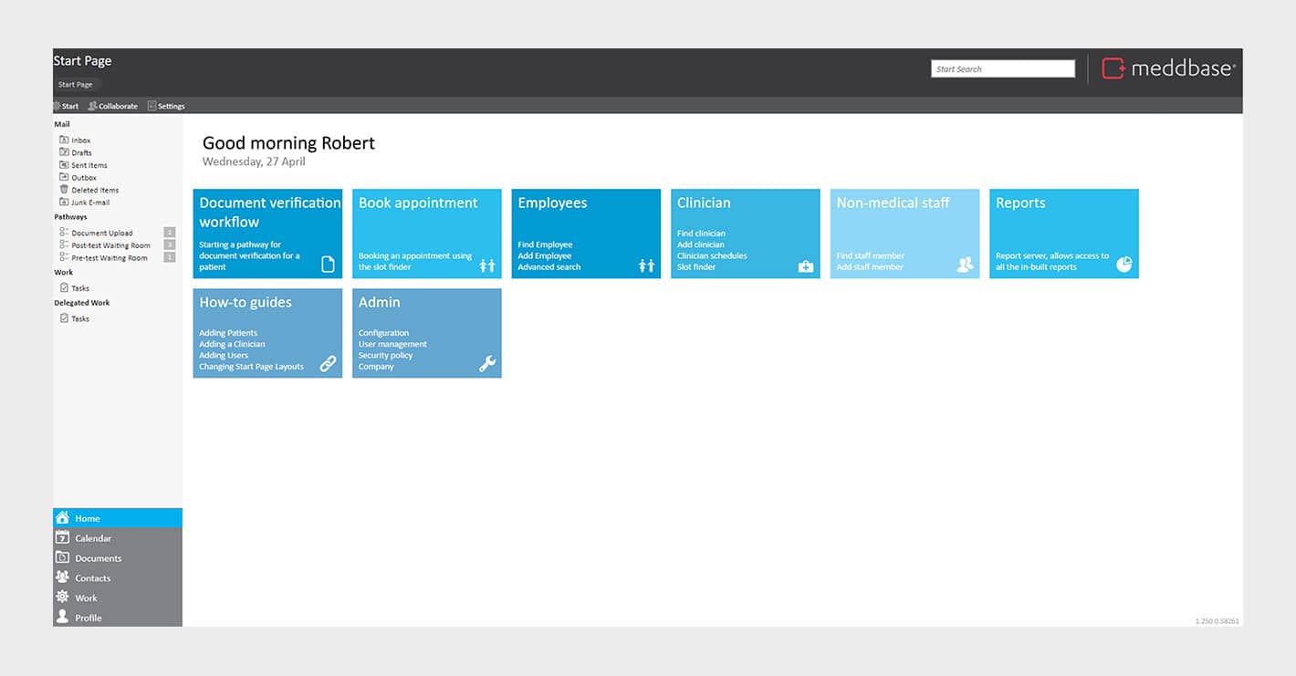The height and width of the screenshot is (676, 1296).
Task: Open the Inbox mail folder
Action: (x=80, y=140)
